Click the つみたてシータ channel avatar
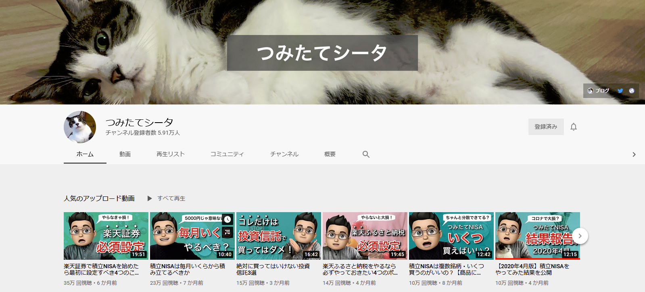 click(x=80, y=127)
